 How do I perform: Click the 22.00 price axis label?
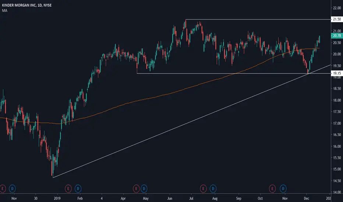click(337, 8)
